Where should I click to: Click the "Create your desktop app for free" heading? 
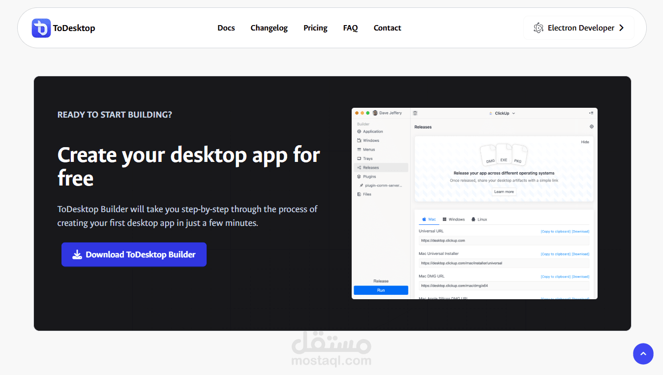tap(188, 166)
